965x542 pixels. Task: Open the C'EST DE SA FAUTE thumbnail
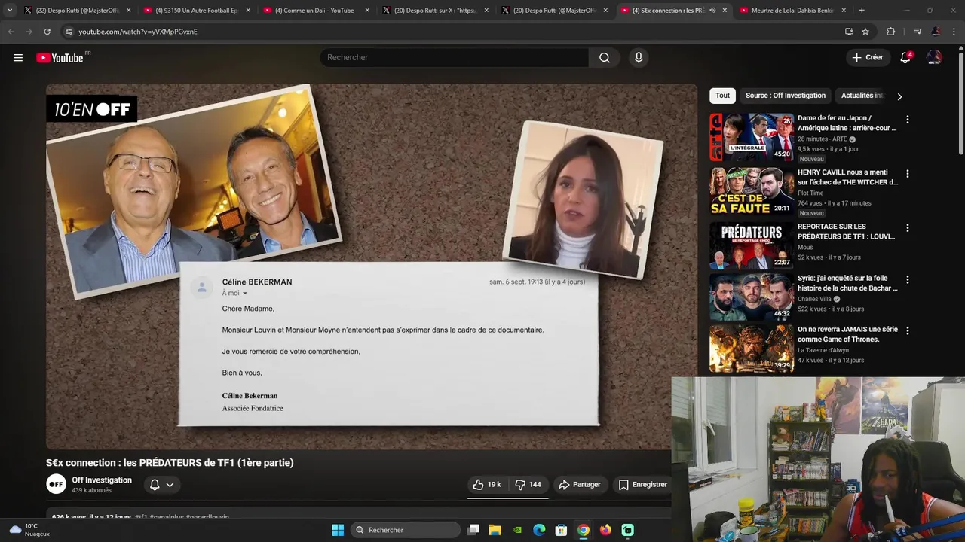tap(752, 191)
